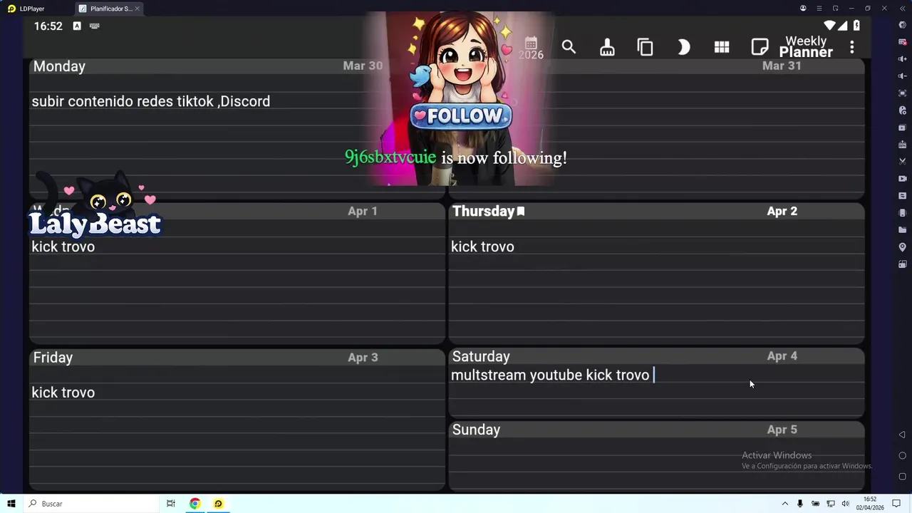912x513 pixels.
Task: Click the sticky note icon
Action: [760, 47]
